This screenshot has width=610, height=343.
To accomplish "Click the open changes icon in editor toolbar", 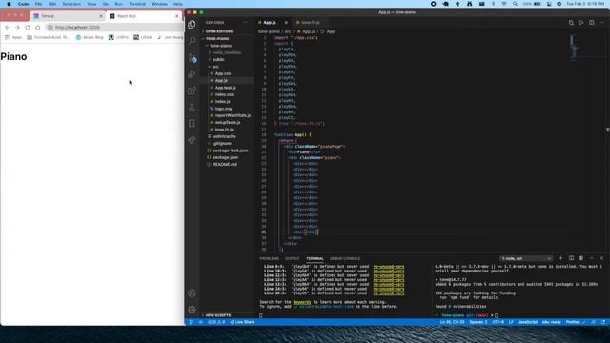I will [x=571, y=23].
